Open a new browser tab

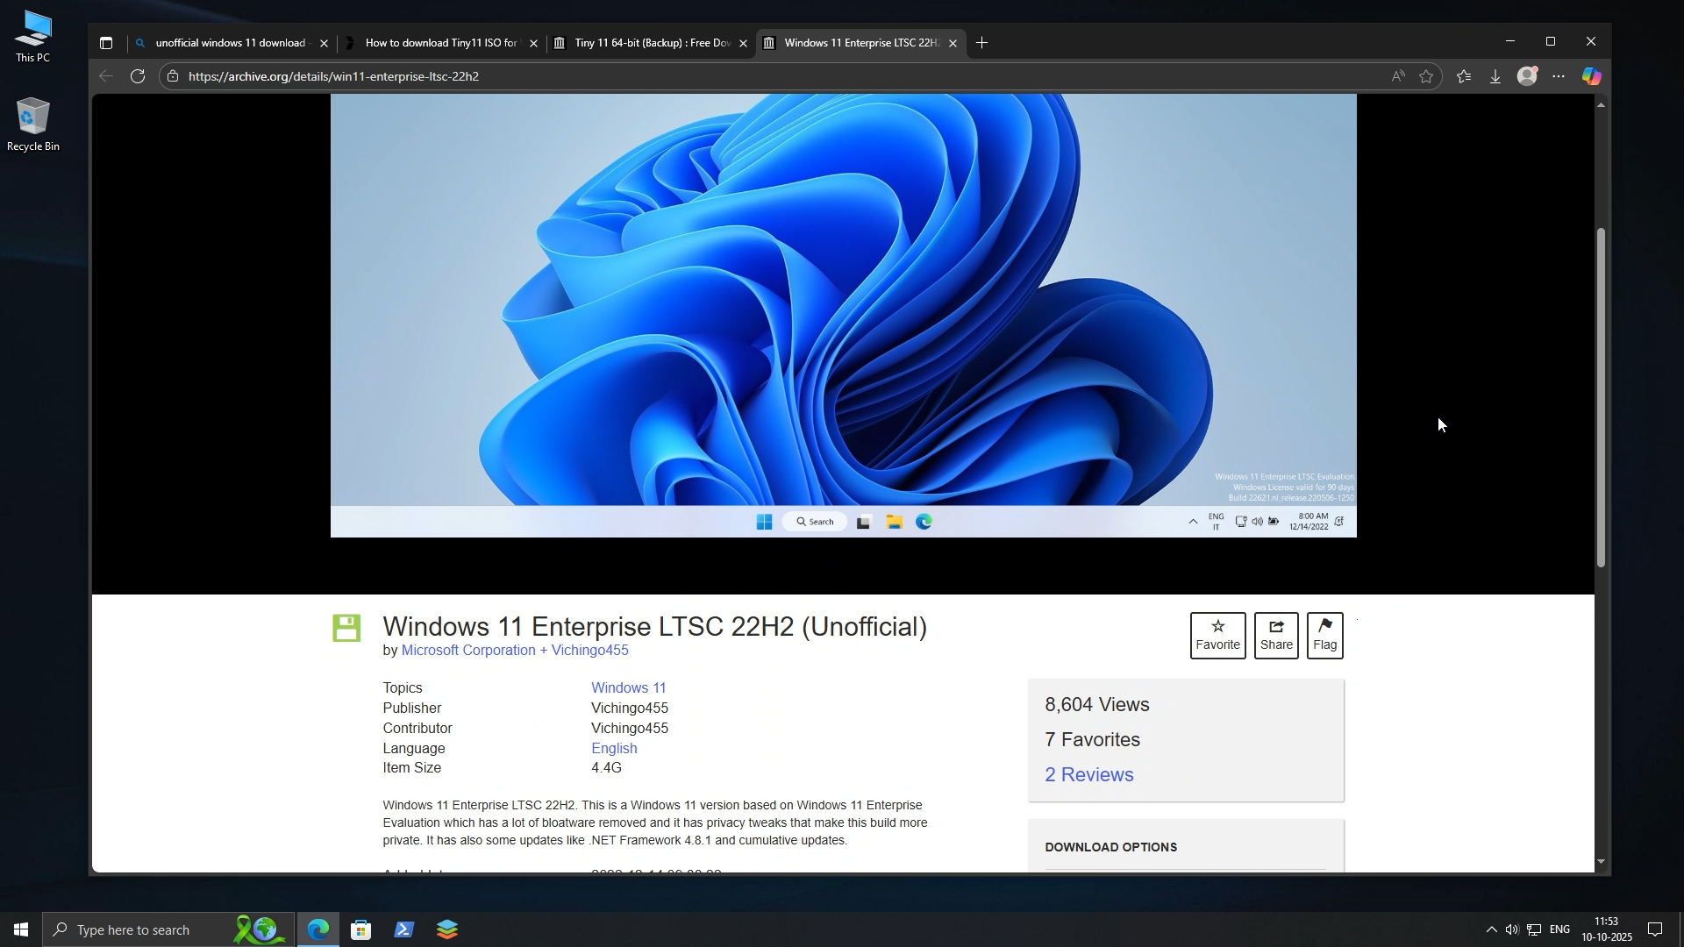click(981, 43)
